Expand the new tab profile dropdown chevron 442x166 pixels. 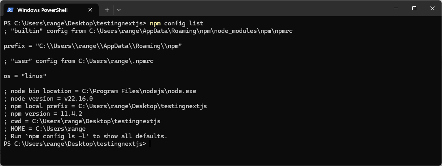coord(119,10)
